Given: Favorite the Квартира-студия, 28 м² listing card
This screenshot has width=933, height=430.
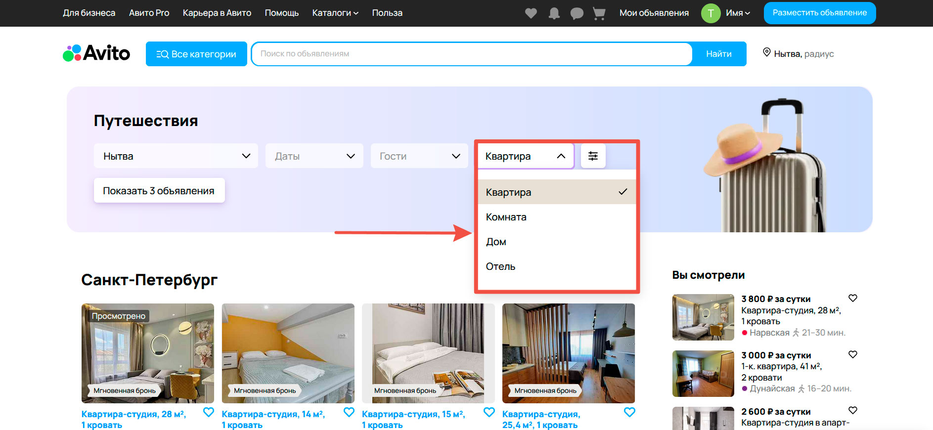Looking at the screenshot, I should [x=209, y=412].
